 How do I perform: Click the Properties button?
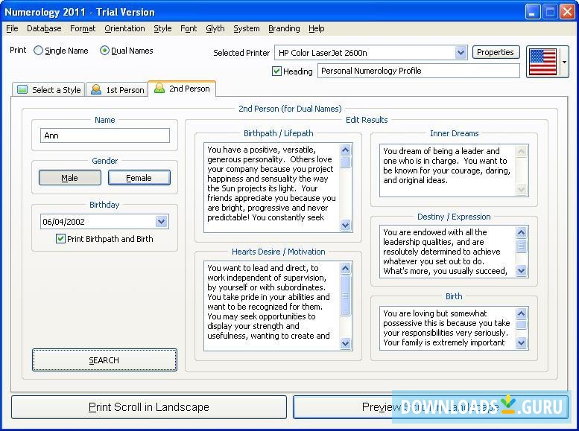tap(496, 52)
